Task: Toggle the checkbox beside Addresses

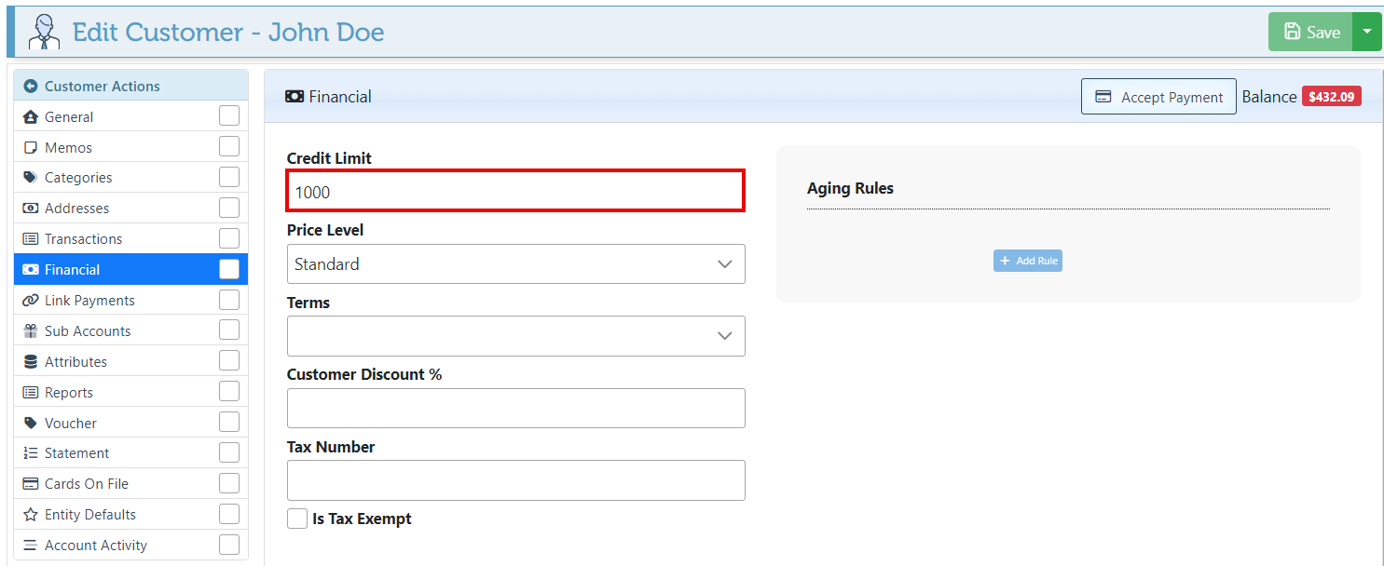Action: coord(229,208)
